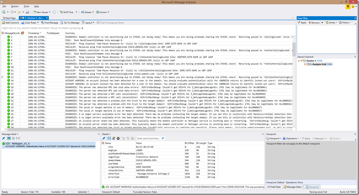This screenshot has height=195, width=359.
Task: Click the green icon of stack message 120
Action: 4,144
